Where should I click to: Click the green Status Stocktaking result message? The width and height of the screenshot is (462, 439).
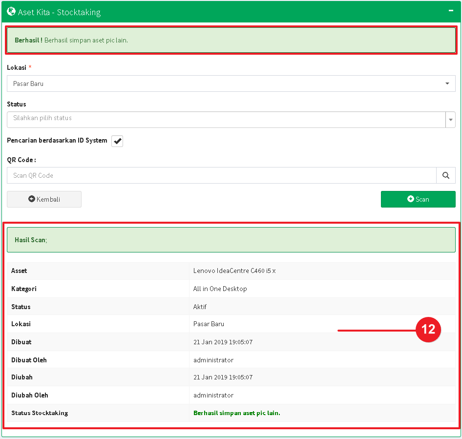coord(237,413)
